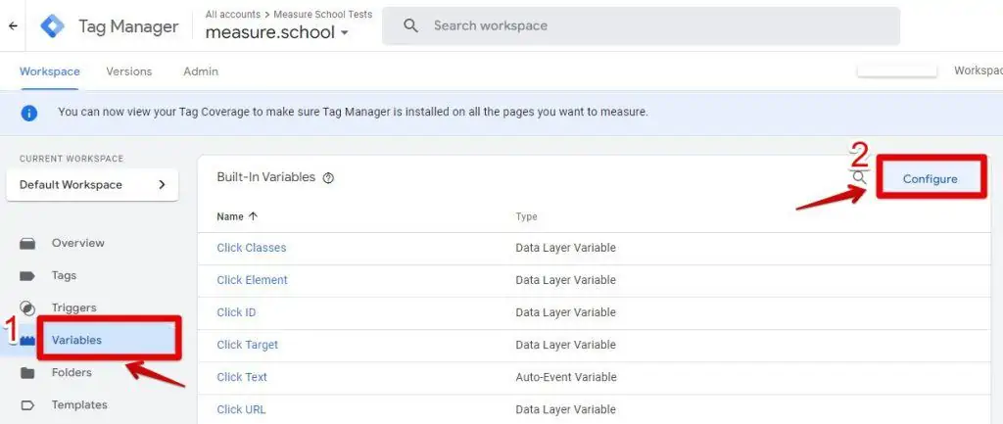Open the Click Classes variable
This screenshot has width=1003, height=424.
pyautogui.click(x=252, y=248)
